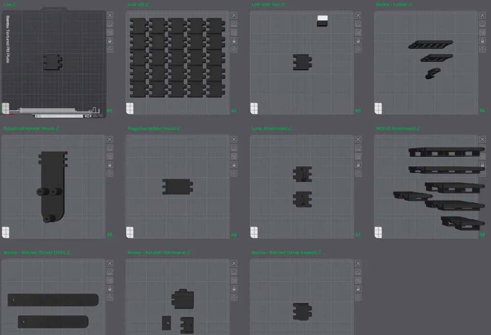Image resolution: width=491 pixels, height=335 pixels.
Task: Open plate settings for Link with Text
Action: [x=358, y=49]
